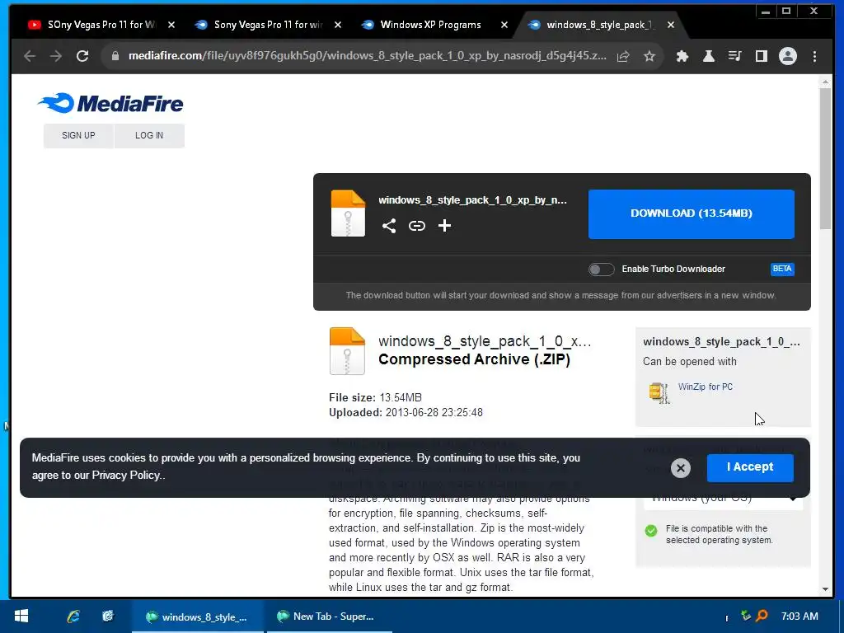
Task: Open the Extensions puzzle icon
Action: click(682, 56)
